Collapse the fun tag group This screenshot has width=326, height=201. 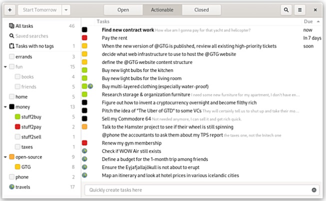(5, 66)
